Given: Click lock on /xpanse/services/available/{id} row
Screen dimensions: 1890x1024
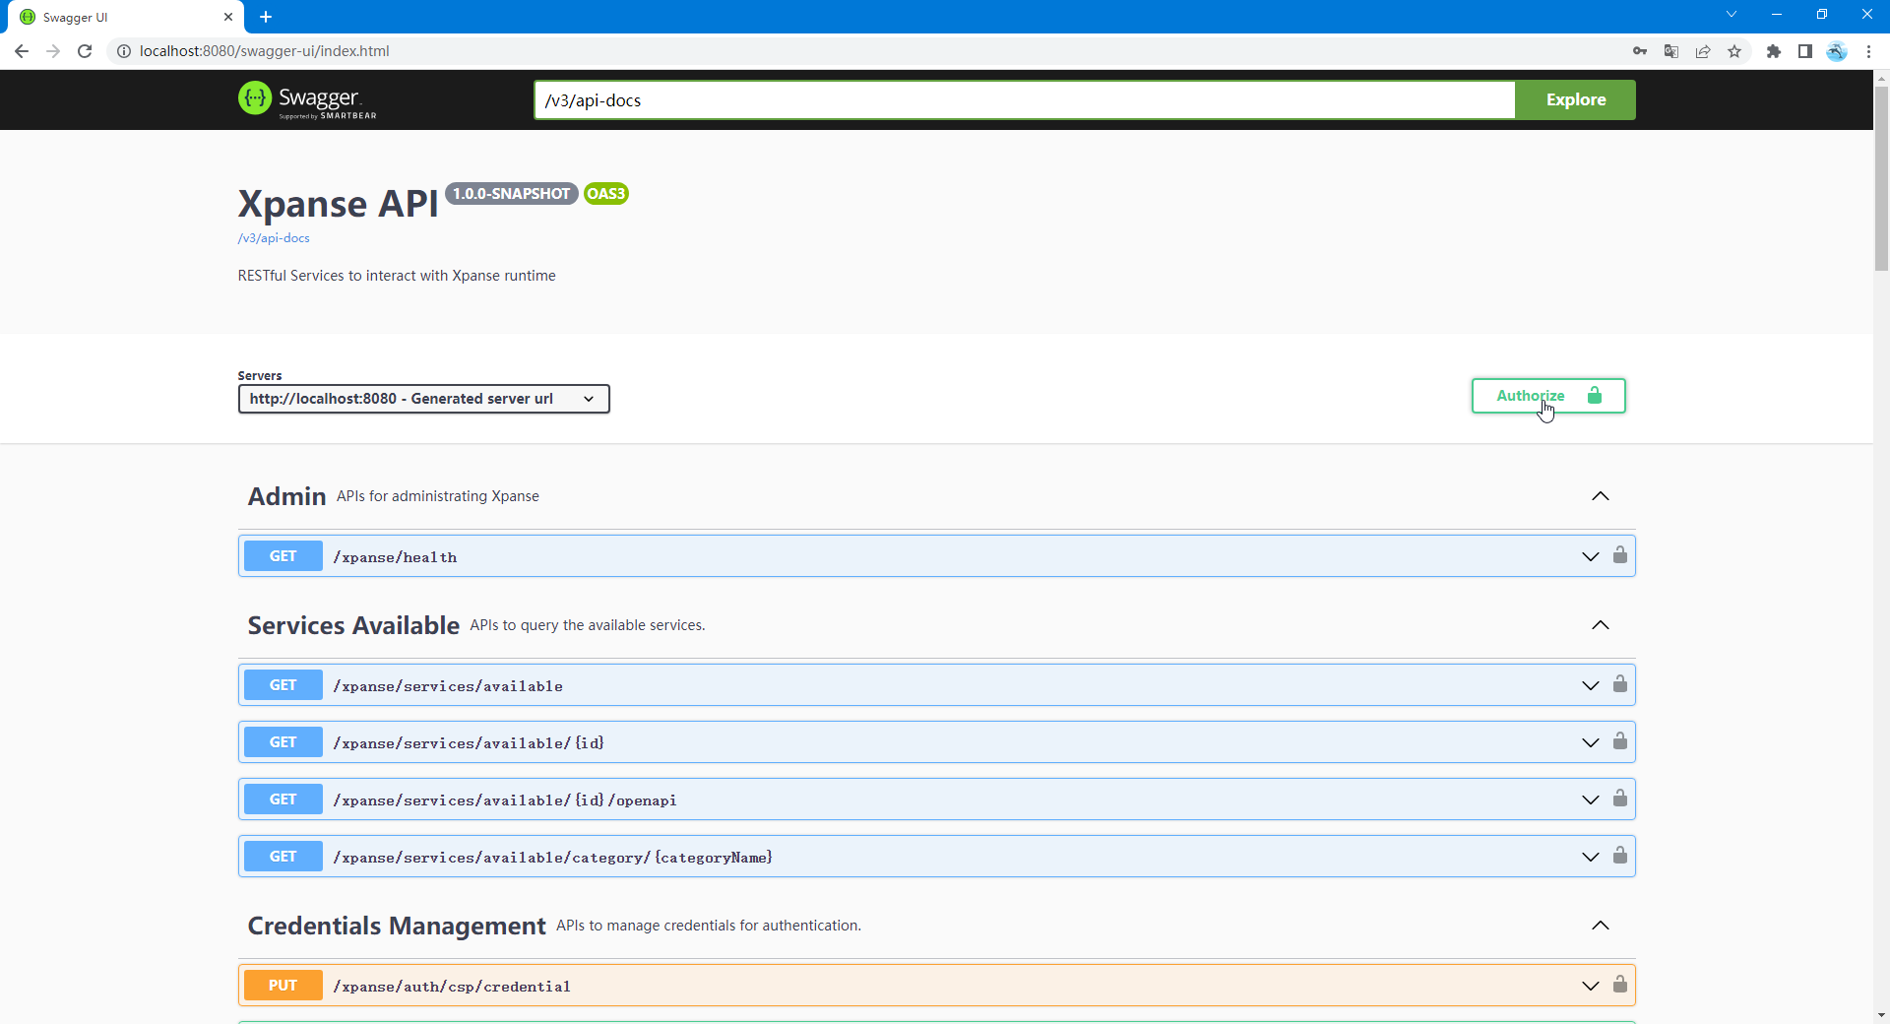Looking at the screenshot, I should point(1620,741).
